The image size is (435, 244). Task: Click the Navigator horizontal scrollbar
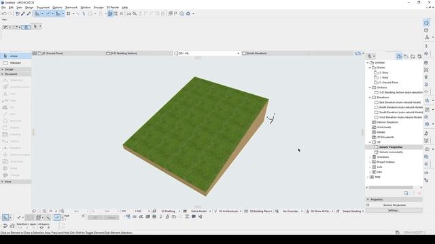[391, 187]
